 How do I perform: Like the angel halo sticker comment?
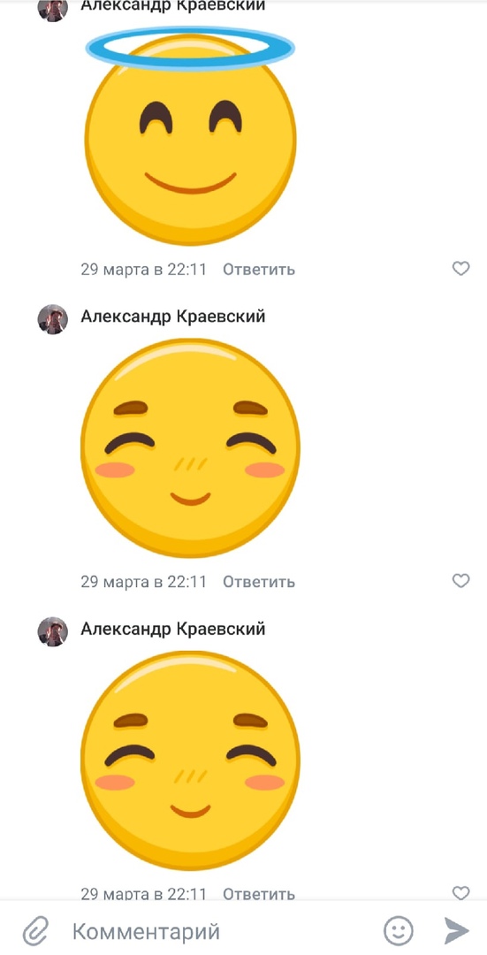pyautogui.click(x=460, y=268)
